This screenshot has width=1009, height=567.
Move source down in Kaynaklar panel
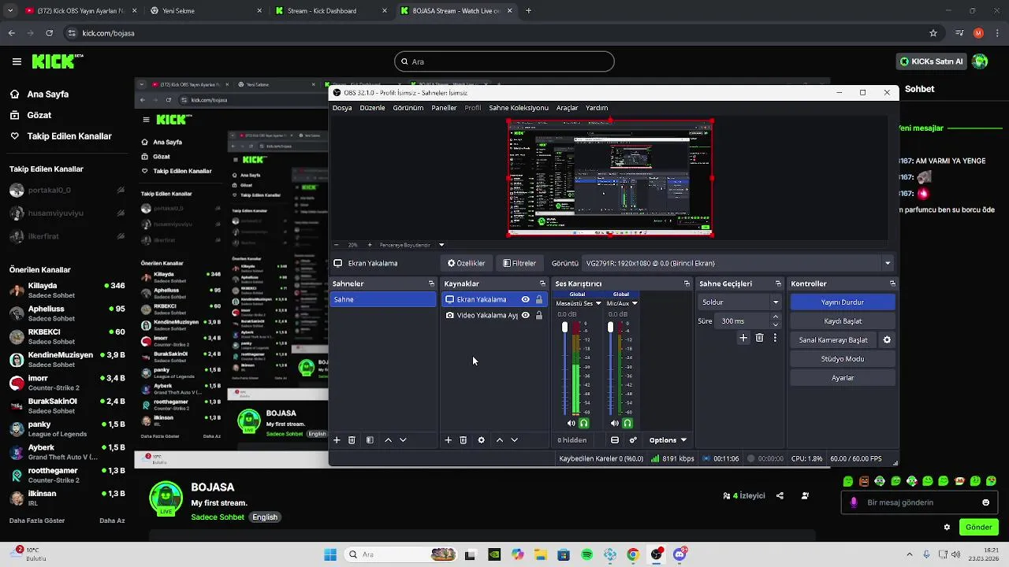click(x=514, y=440)
